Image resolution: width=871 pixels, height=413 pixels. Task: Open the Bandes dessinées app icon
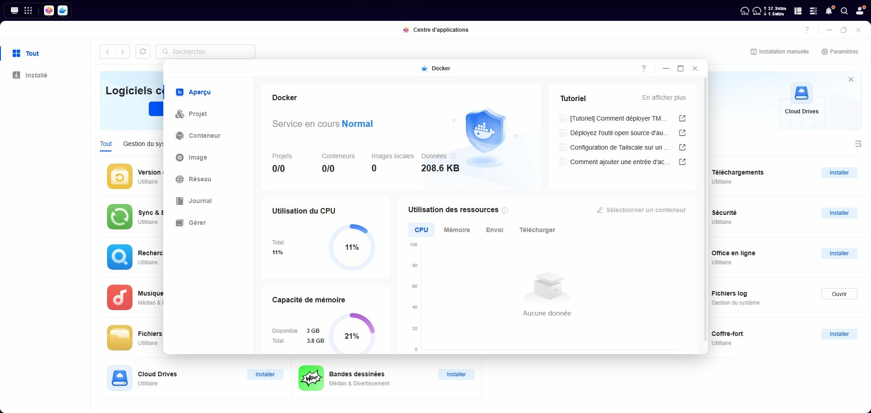coord(311,378)
